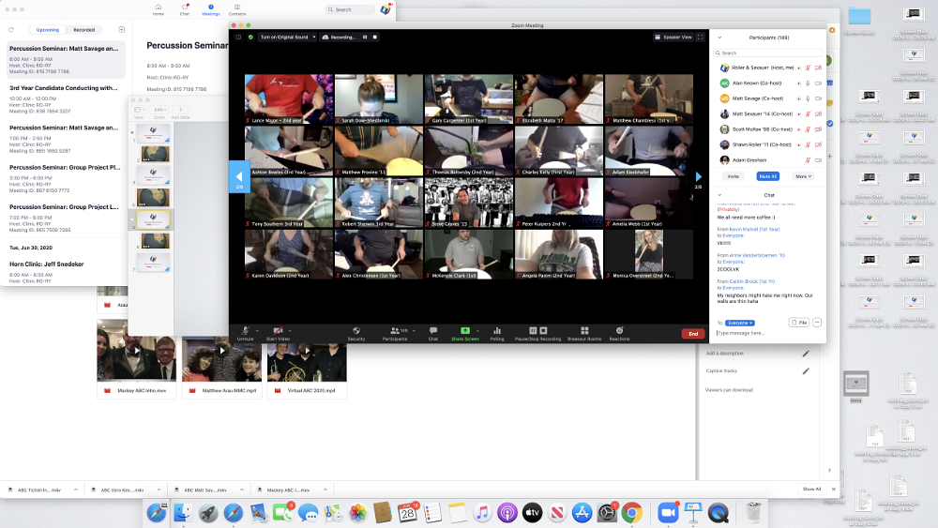Expand video options arrow next to Start Video
The image size is (938, 528).
(290, 330)
